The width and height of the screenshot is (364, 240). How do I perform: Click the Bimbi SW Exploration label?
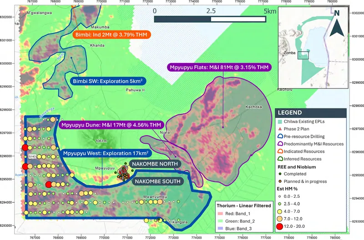[x=108, y=81]
